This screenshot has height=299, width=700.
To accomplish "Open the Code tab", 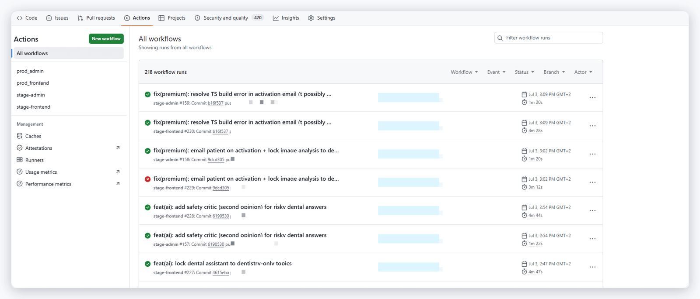I will click(x=27, y=18).
